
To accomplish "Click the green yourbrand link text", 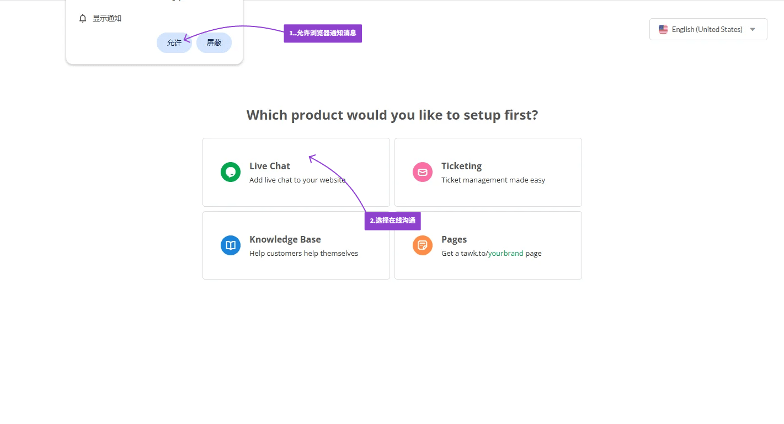I will click(x=505, y=254).
